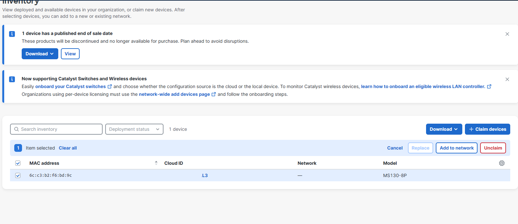Clear all selected items
Screen dimensions: 518x224
pyautogui.click(x=68, y=148)
